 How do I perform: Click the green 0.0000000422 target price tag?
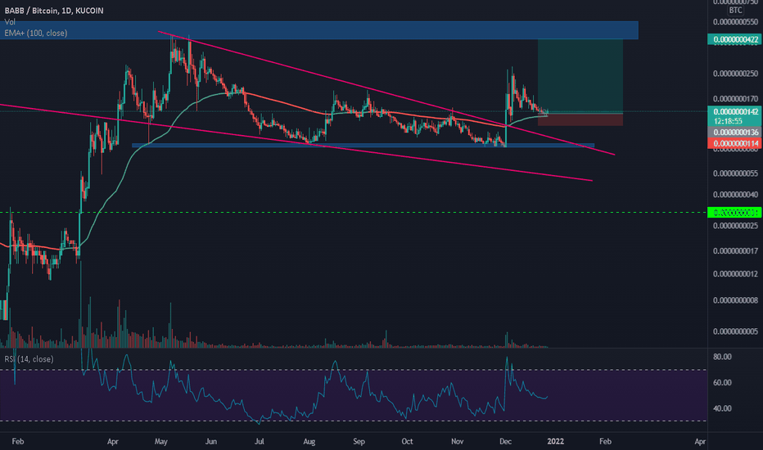(x=734, y=39)
